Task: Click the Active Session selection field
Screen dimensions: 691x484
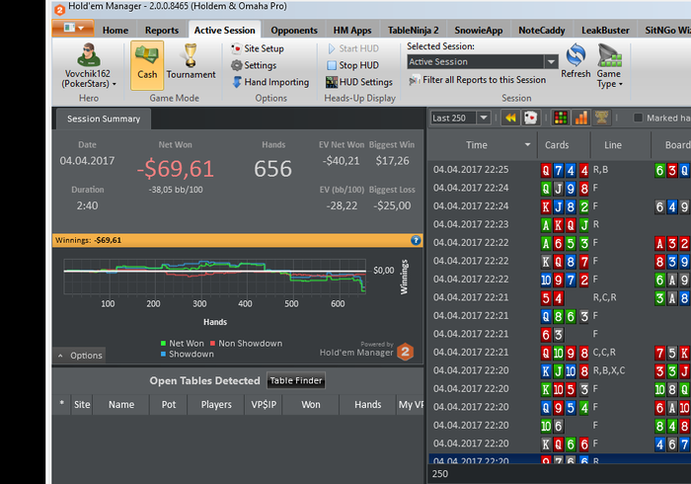Action: pos(476,61)
